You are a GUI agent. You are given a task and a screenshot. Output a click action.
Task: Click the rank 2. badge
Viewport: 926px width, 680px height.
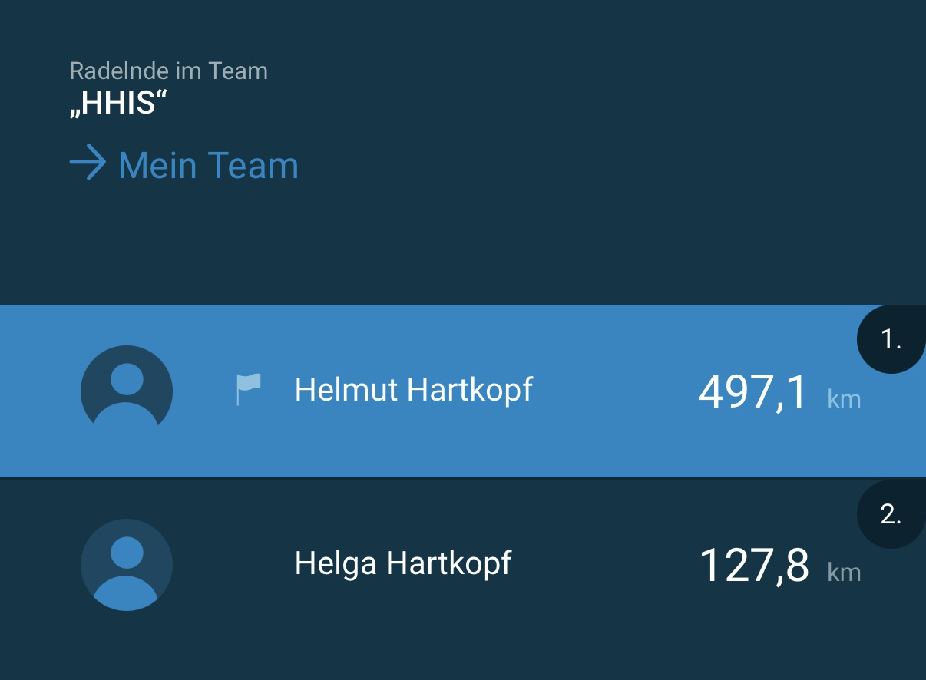[x=891, y=514]
